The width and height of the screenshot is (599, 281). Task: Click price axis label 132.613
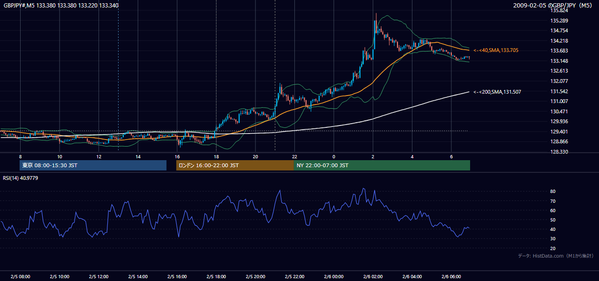[x=558, y=71]
